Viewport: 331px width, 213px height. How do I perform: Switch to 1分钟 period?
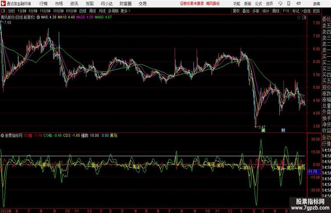[22, 11]
